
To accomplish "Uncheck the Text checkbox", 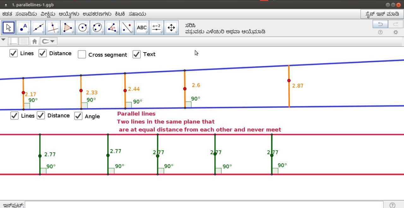I will tap(136, 54).
